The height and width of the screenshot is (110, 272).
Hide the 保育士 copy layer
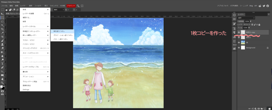click(239, 33)
